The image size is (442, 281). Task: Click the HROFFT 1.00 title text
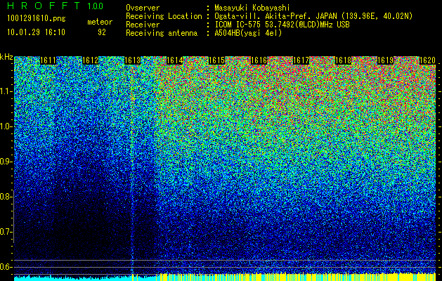[56, 6]
